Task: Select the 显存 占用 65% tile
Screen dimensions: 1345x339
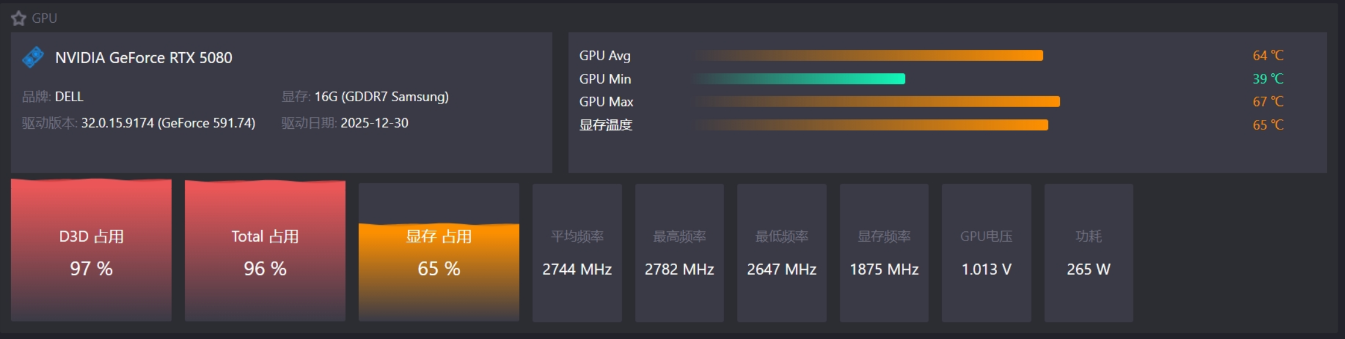Action: click(438, 253)
